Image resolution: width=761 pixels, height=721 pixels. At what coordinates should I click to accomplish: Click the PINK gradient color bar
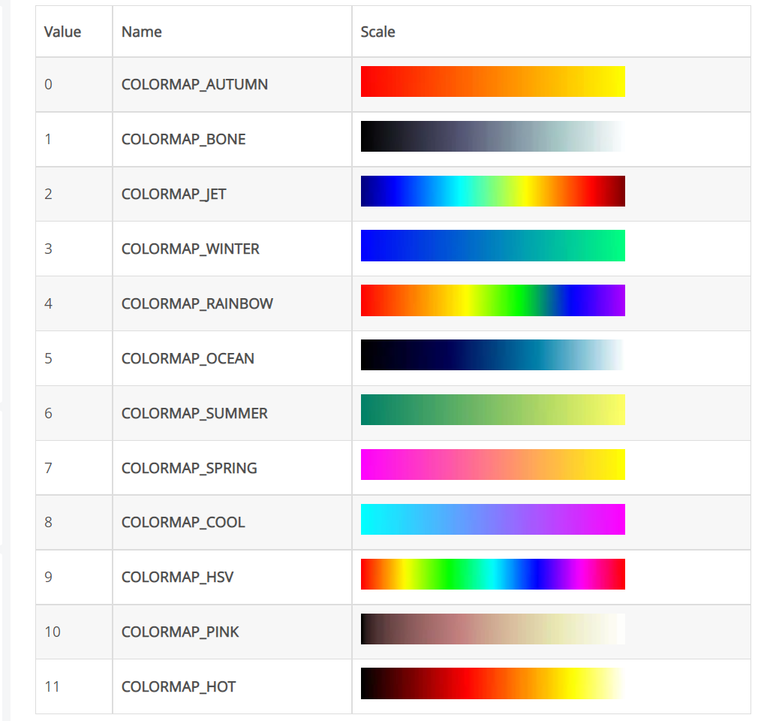pos(492,629)
